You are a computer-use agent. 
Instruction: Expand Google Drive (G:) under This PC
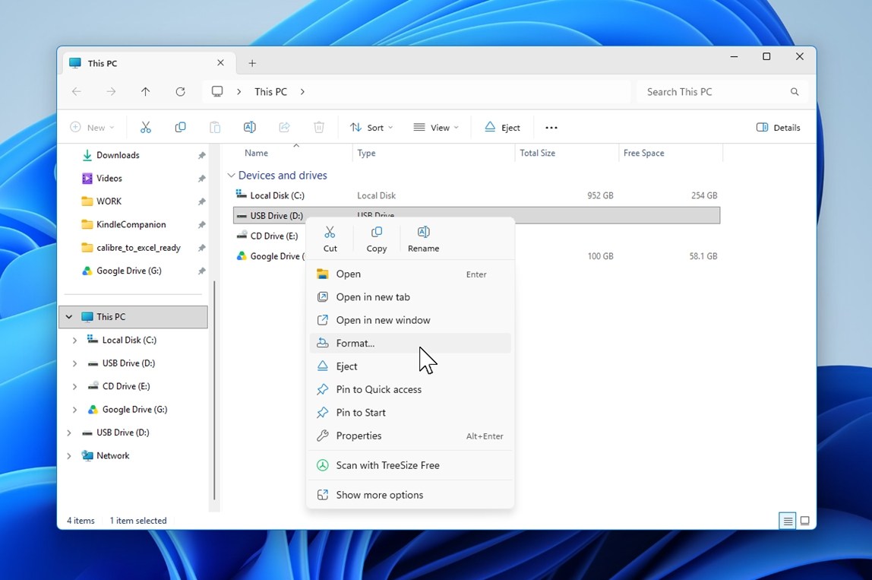pyautogui.click(x=74, y=410)
